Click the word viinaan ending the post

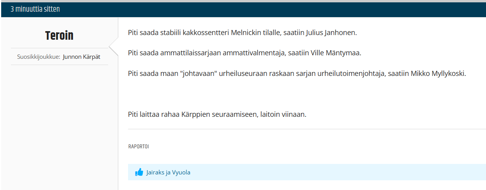(x=293, y=115)
